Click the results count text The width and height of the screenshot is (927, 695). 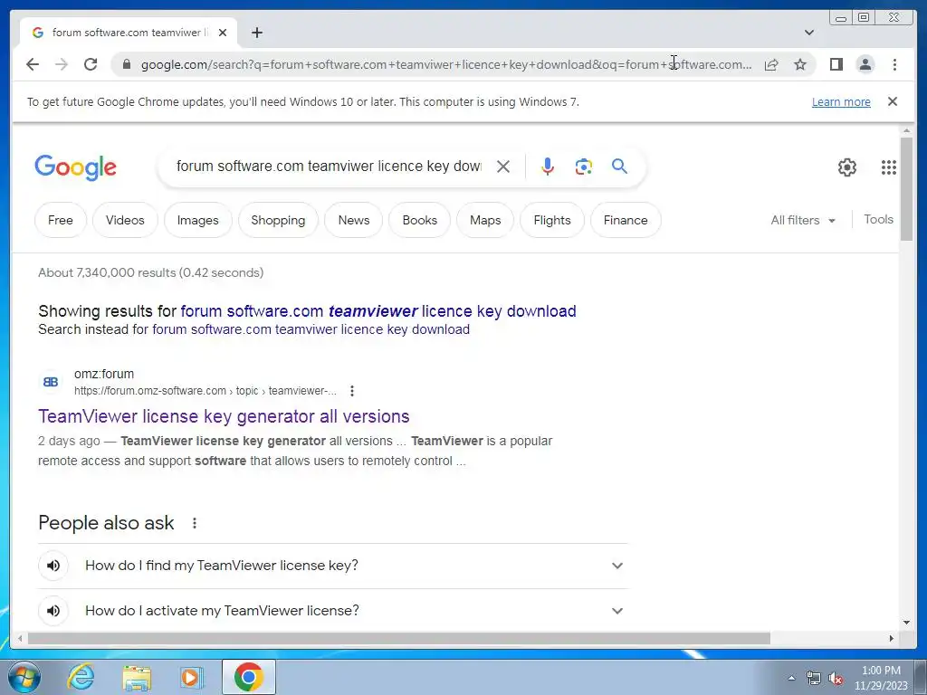pyautogui.click(x=151, y=272)
